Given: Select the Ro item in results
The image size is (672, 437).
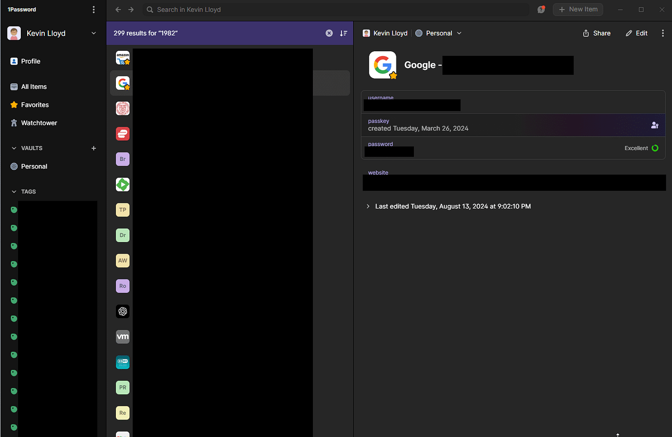Looking at the screenshot, I should click(123, 286).
